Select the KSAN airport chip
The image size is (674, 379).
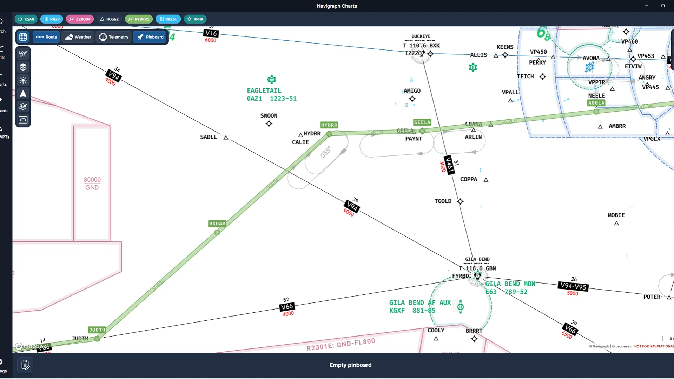pos(26,19)
